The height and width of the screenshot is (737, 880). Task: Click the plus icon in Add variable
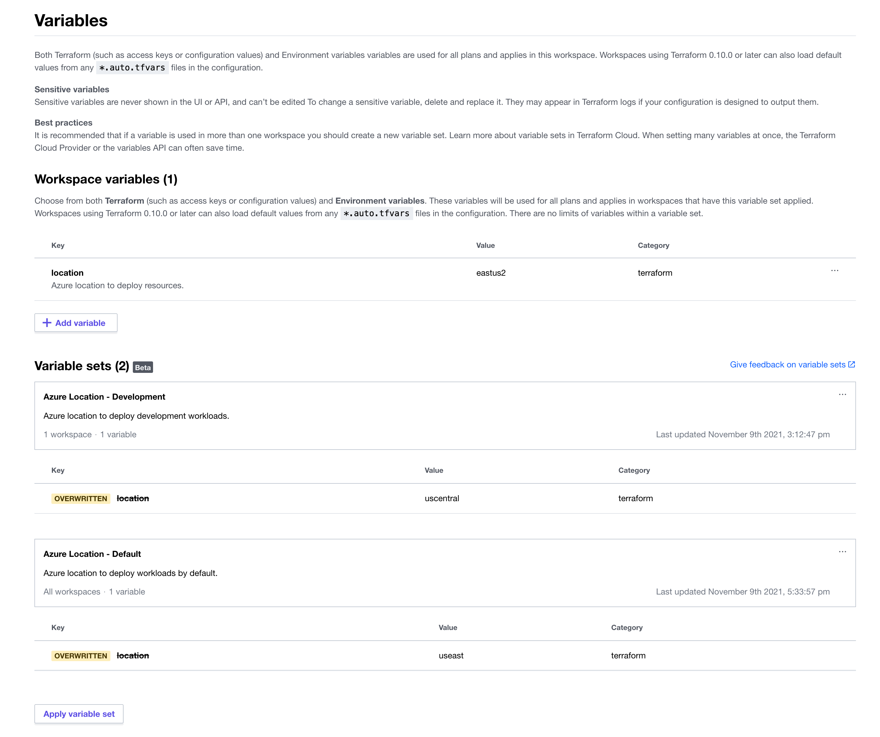[x=47, y=323]
